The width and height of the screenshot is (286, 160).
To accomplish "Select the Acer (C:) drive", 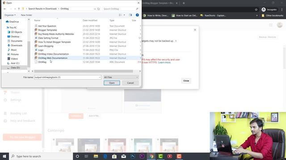I will (x=13, y=63).
